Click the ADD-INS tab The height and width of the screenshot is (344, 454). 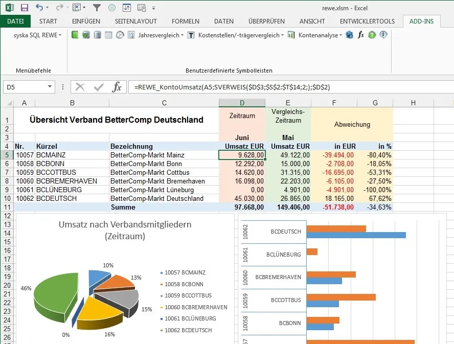421,21
